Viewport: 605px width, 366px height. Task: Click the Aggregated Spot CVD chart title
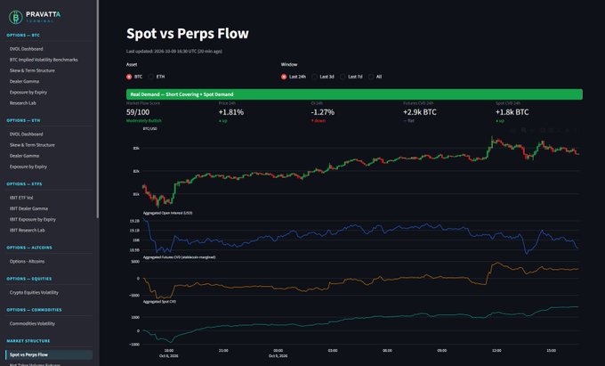coord(159,302)
